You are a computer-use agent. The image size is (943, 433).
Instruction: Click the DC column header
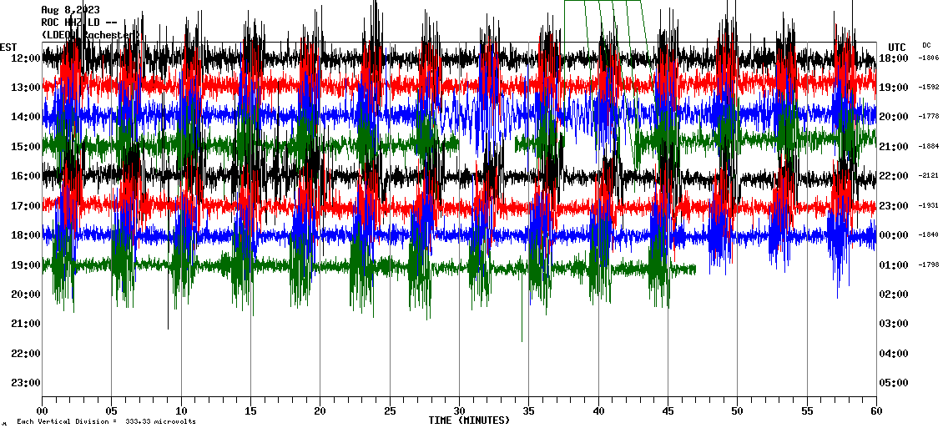click(x=926, y=45)
